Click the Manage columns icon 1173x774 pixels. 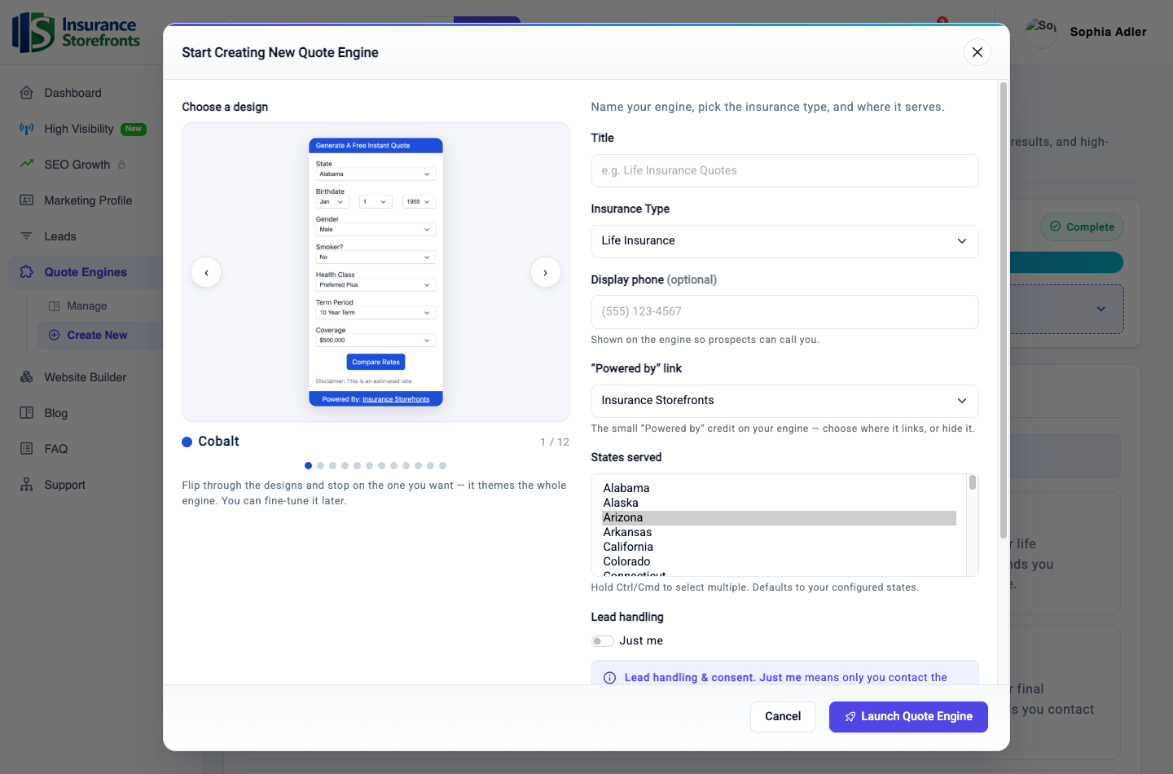point(55,306)
